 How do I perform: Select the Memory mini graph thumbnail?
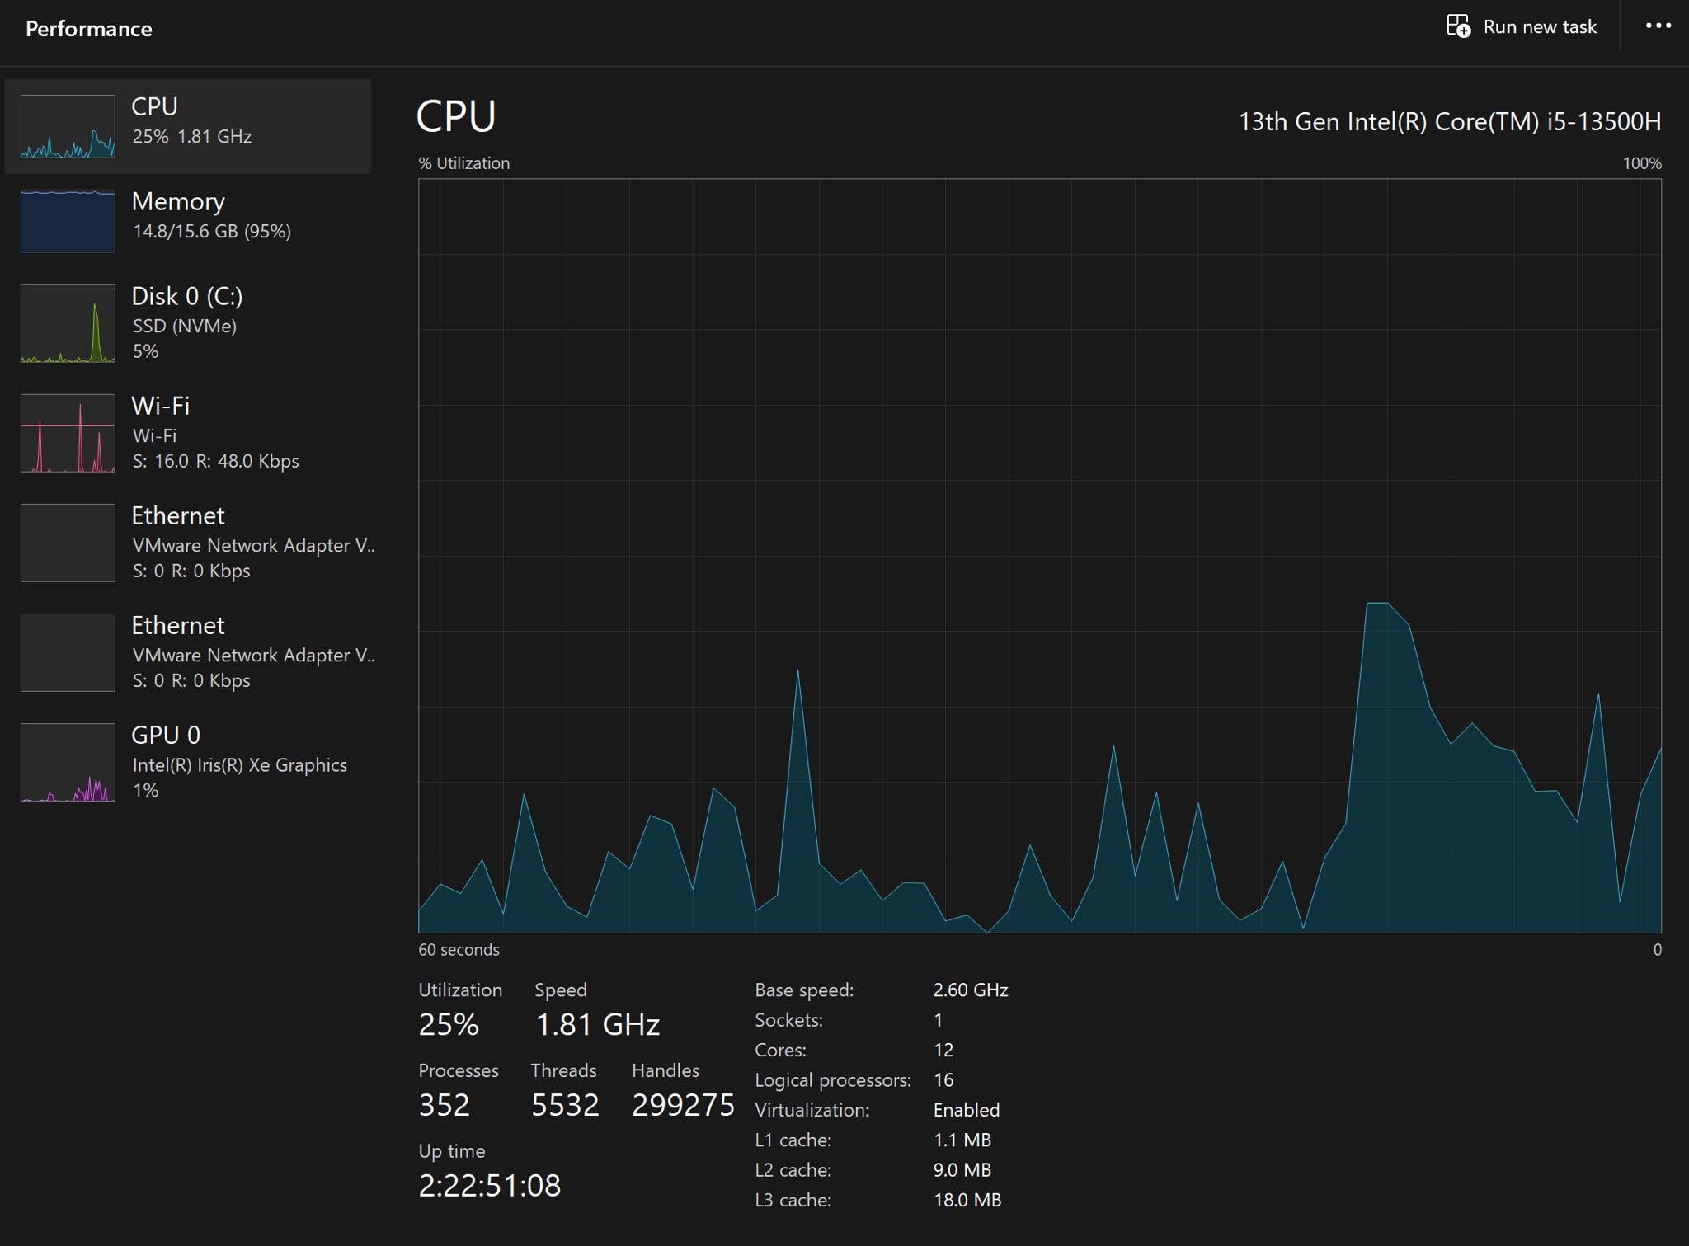(x=68, y=220)
